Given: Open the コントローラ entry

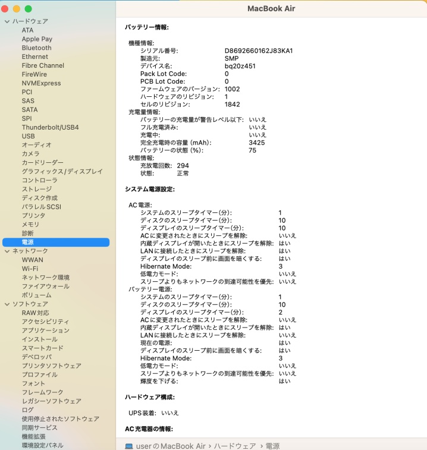Looking at the screenshot, I should coord(40,180).
